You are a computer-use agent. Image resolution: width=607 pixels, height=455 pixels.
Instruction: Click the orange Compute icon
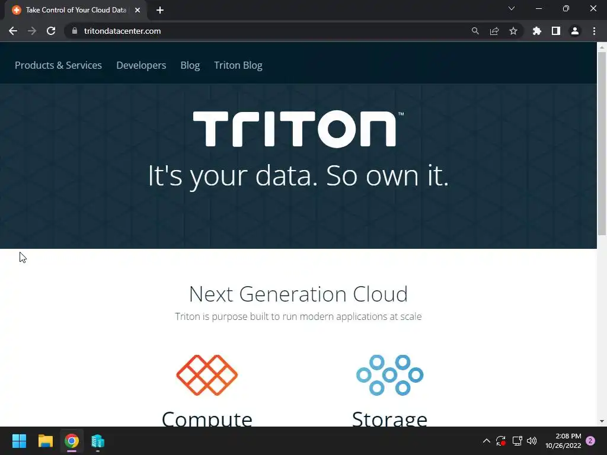(207, 375)
